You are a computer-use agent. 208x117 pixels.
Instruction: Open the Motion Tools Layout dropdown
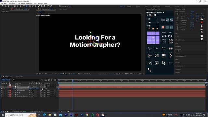coord(163,12)
